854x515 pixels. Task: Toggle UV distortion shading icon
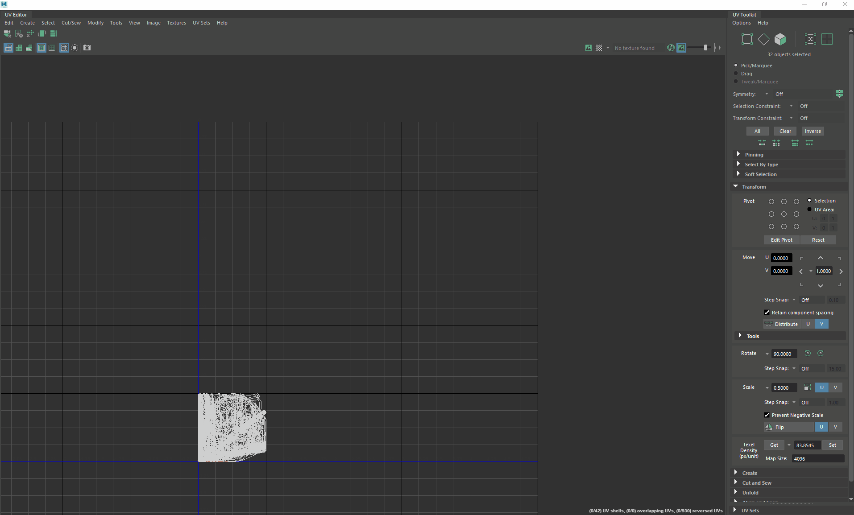click(29, 48)
